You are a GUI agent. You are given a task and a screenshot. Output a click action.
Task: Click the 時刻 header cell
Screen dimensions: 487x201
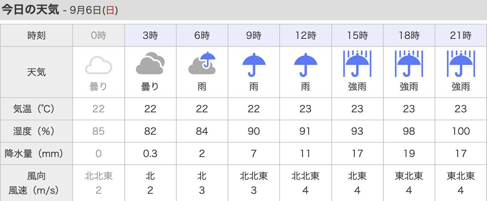36,35
